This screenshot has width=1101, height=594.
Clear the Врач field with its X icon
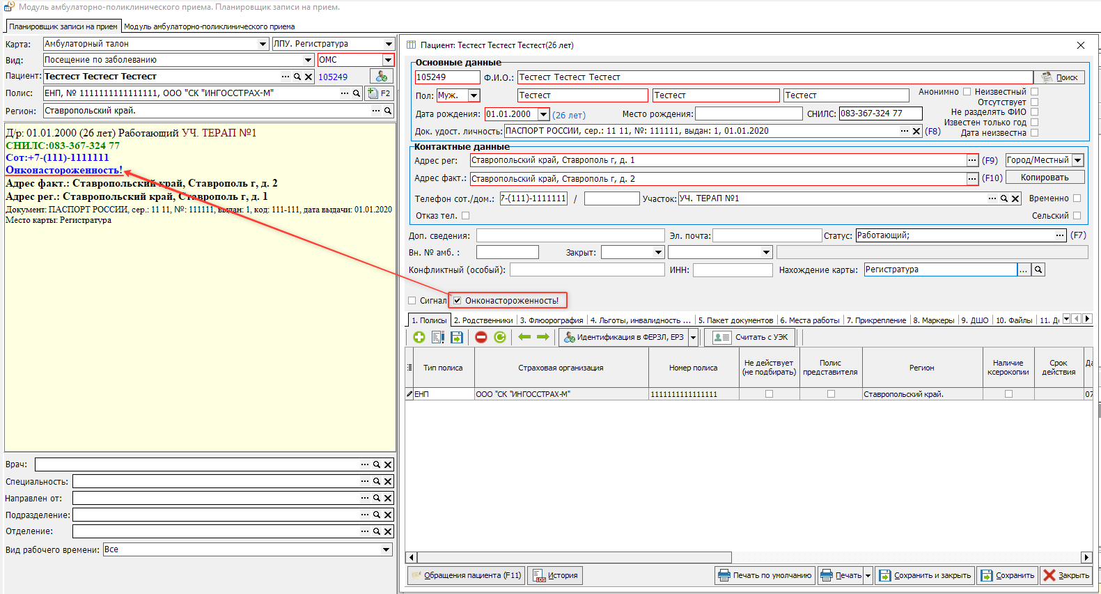pyautogui.click(x=388, y=464)
